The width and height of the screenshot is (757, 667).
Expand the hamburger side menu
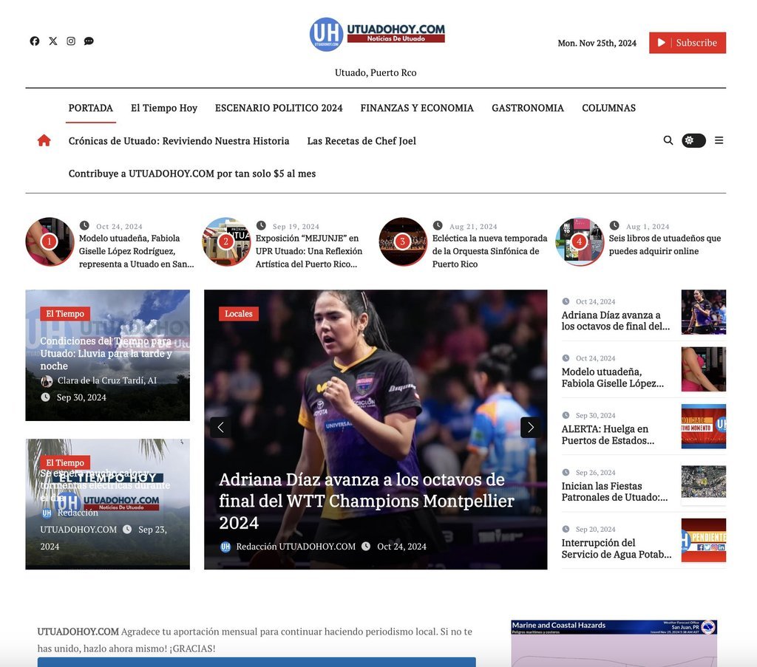coord(719,140)
